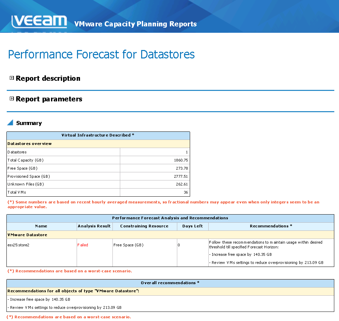Click 'Increase free space by 140.35 GB' in esx25:store2 row
Screen dimensions: 339x321
coord(240,254)
